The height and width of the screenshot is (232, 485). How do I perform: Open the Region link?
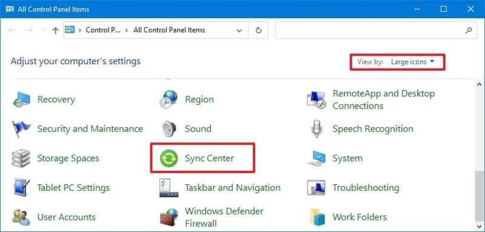[199, 99]
